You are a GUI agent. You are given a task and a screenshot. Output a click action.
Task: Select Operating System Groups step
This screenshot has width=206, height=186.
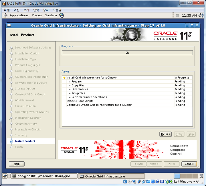click(x=32, y=112)
